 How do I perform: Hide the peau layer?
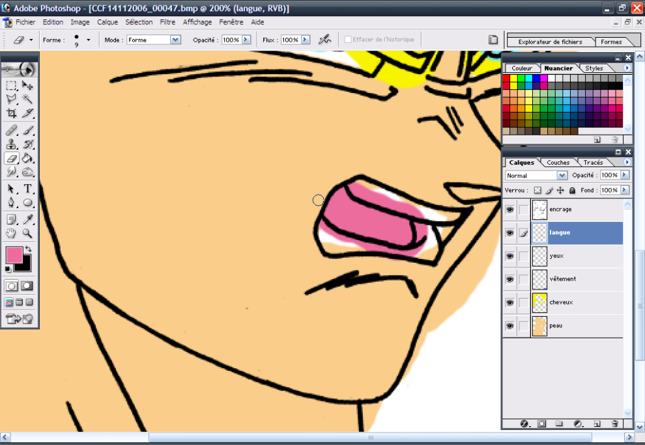pos(509,326)
